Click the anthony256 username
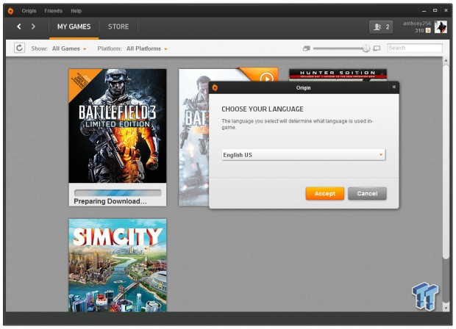Image resolution: width=456 pixels, height=329 pixels. click(x=417, y=23)
